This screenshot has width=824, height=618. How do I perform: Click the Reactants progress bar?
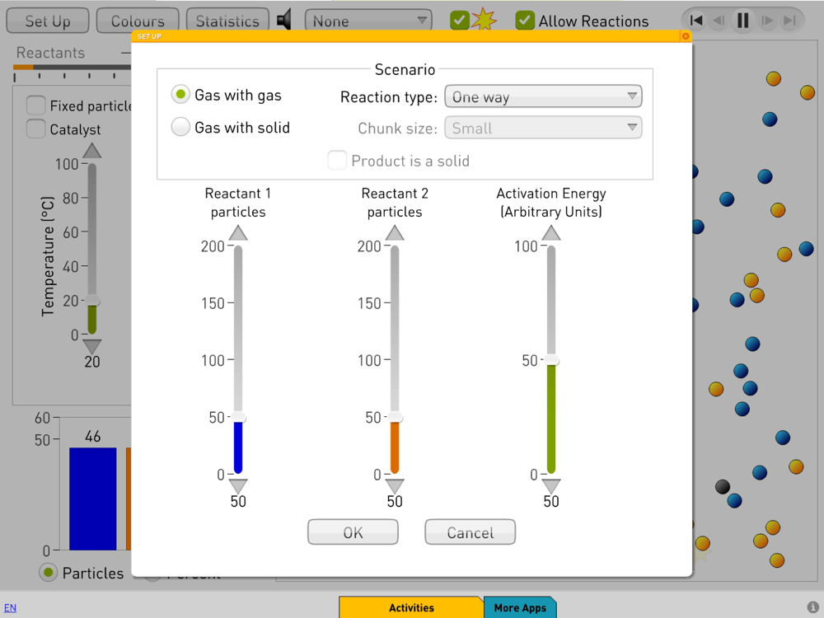click(x=72, y=68)
